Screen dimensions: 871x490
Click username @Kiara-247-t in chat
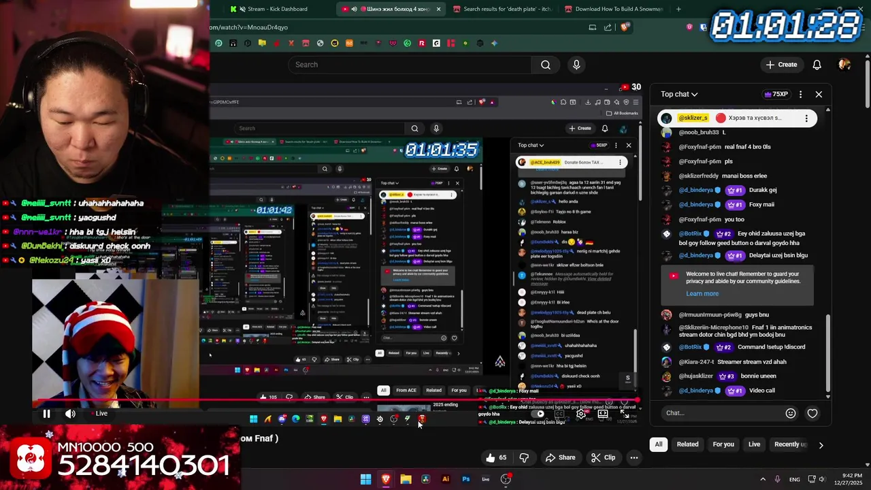(x=697, y=362)
